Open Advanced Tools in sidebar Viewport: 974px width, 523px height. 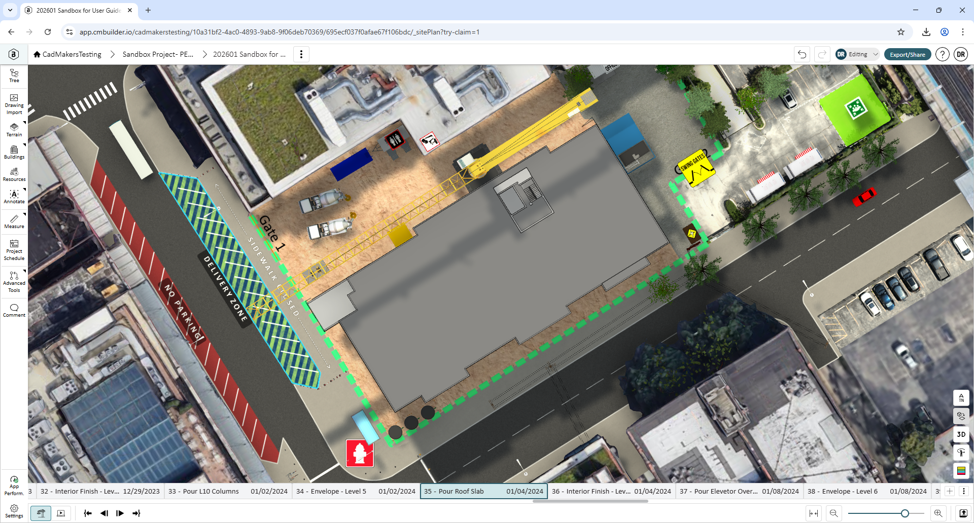tap(14, 282)
